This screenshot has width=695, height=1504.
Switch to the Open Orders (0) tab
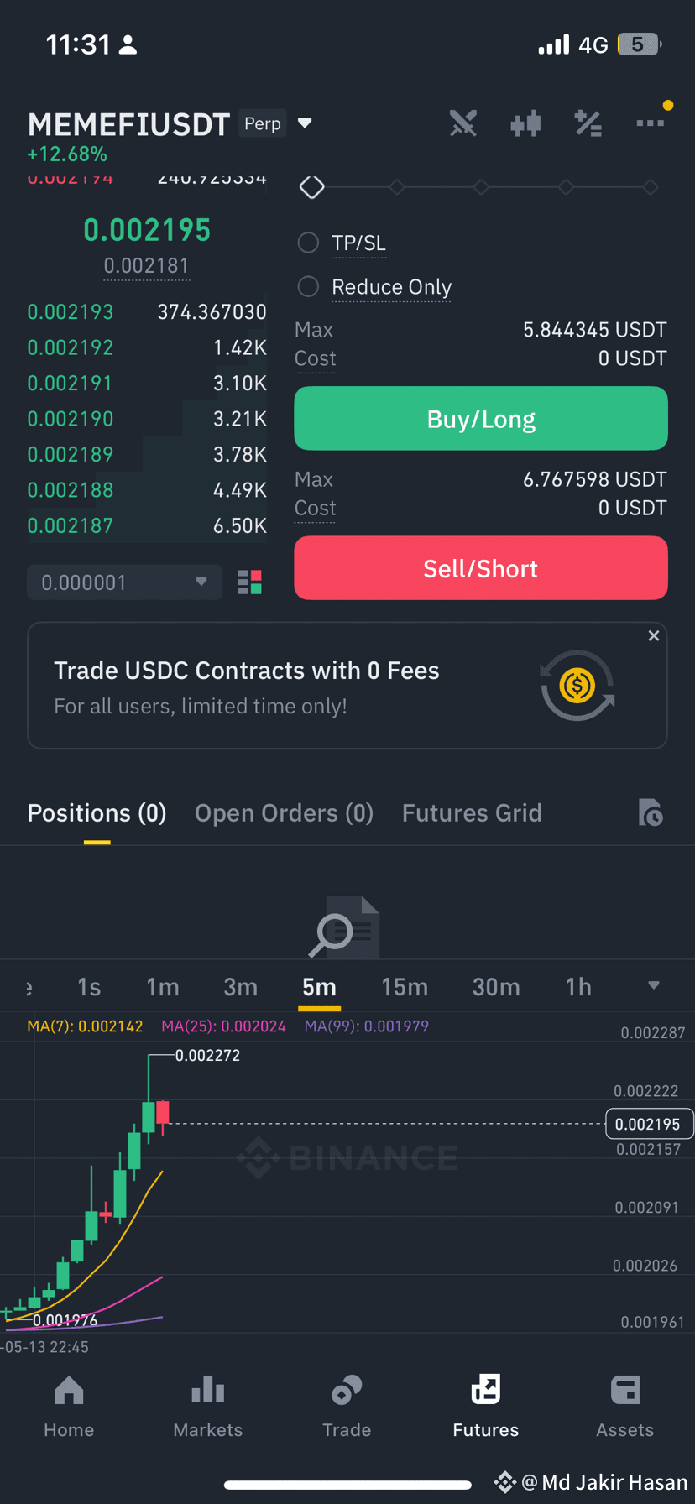tap(284, 812)
